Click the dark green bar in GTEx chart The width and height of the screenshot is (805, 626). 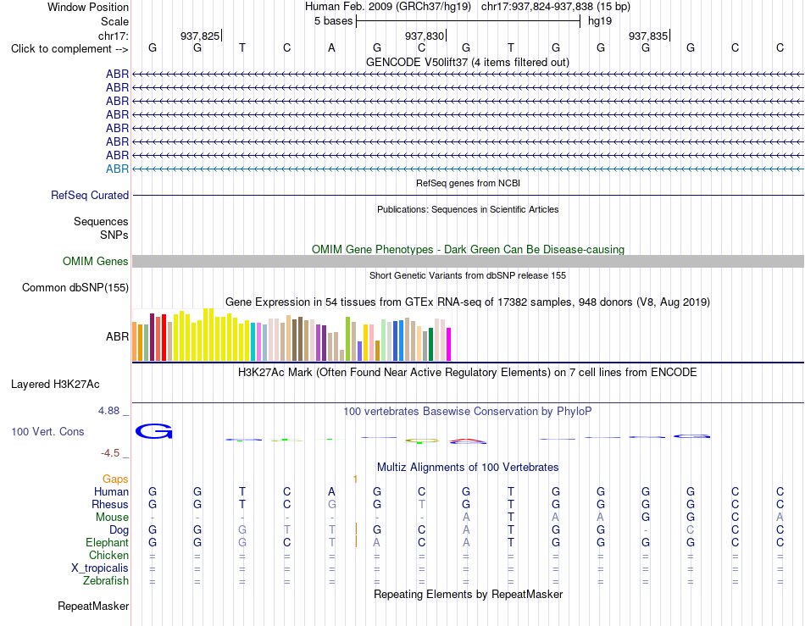click(x=430, y=344)
